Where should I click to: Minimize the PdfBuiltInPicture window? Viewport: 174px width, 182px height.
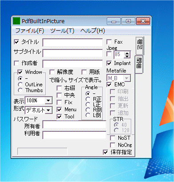point(113,21)
